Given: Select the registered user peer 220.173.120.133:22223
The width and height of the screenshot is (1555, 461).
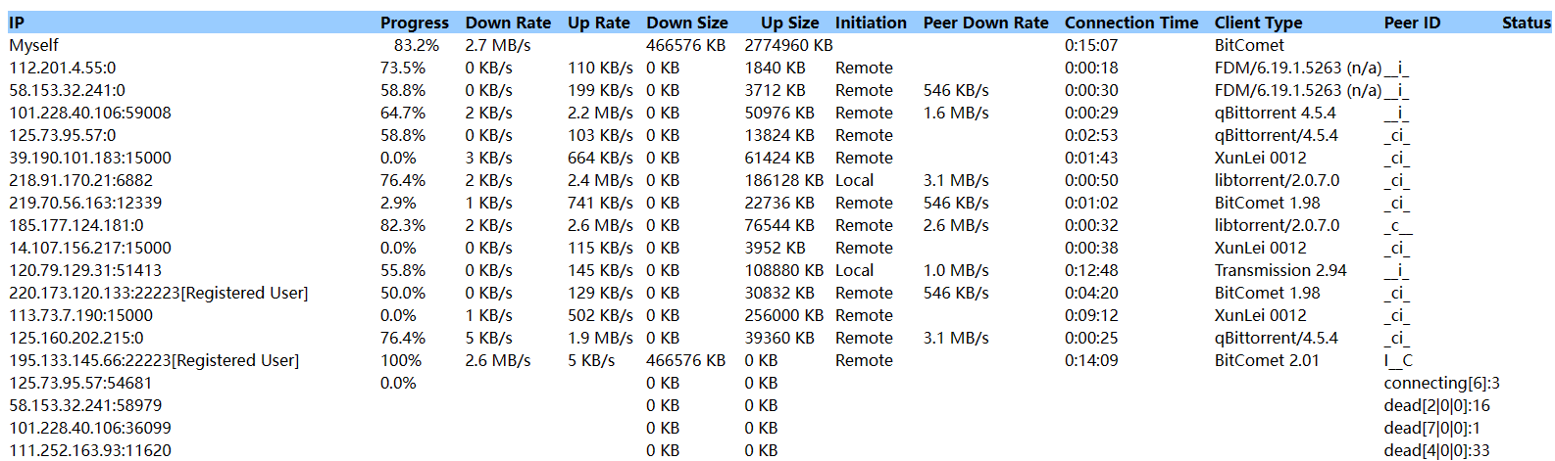Looking at the screenshot, I should click(x=158, y=293).
